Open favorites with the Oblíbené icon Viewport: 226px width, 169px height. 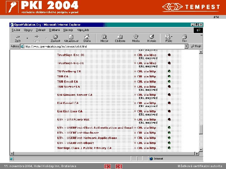pos(120,38)
